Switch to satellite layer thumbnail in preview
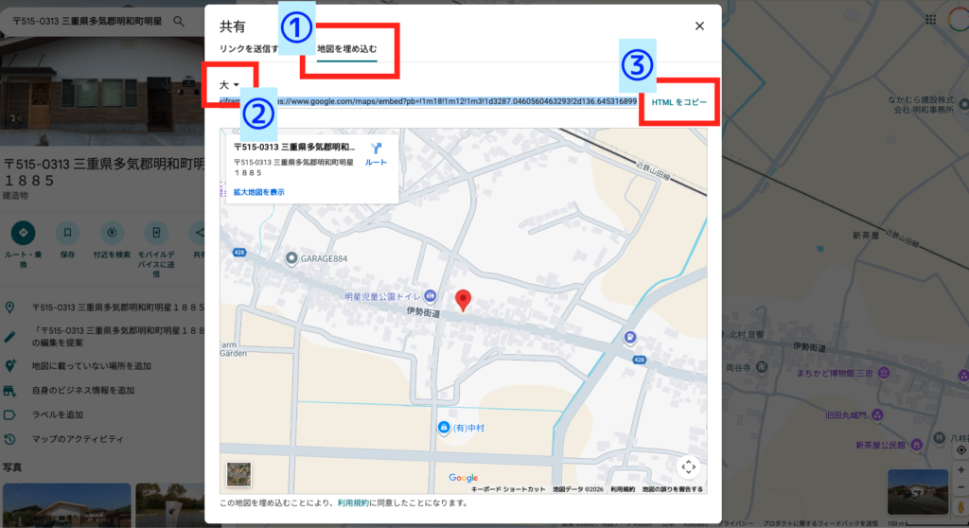Screen dimensions: 969x528 click(238, 473)
